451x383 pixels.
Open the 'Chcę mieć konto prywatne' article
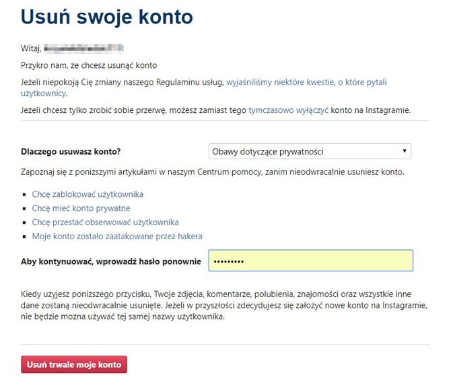[81, 208]
